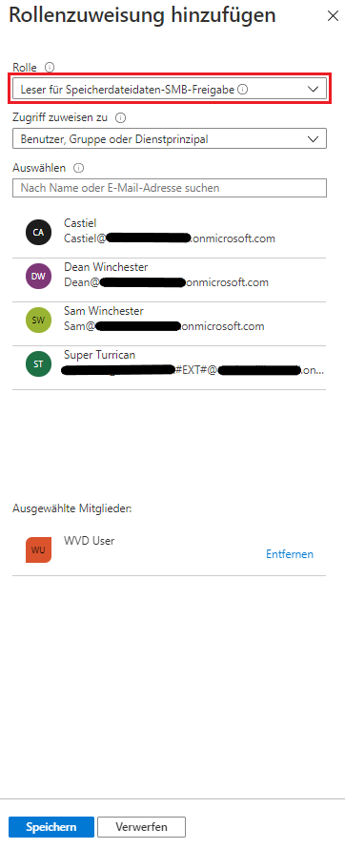The image size is (345, 849).
Task: Select Castiel from the user list
Action: [x=170, y=232]
